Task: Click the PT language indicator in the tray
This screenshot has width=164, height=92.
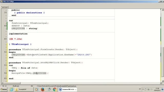Action: [x=140, y=89]
